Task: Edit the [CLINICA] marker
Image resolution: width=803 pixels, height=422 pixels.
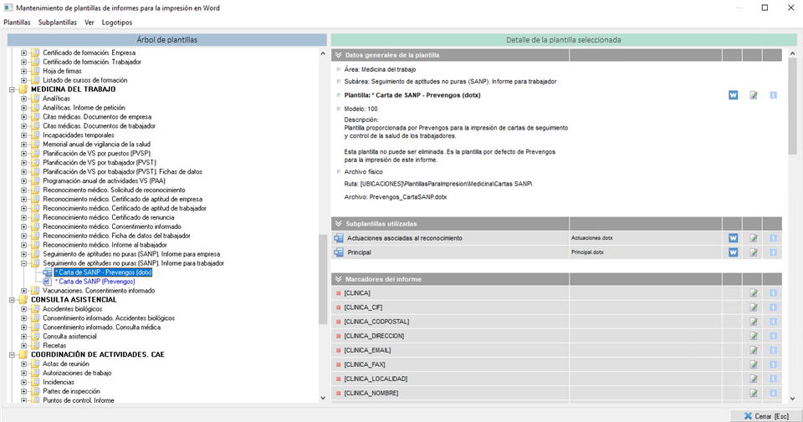Action: [x=754, y=293]
